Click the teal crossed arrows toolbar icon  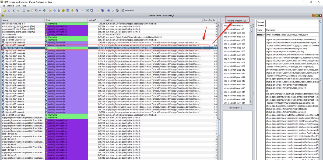coord(87,11)
